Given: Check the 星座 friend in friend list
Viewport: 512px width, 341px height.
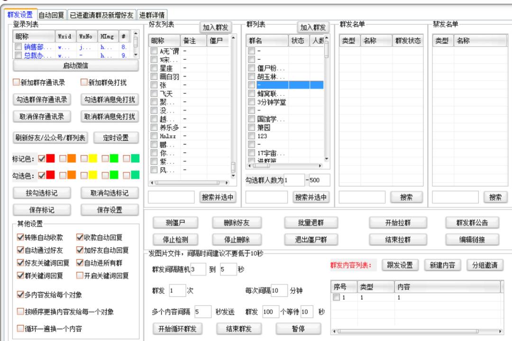Looking at the screenshot, I should (x=154, y=67).
